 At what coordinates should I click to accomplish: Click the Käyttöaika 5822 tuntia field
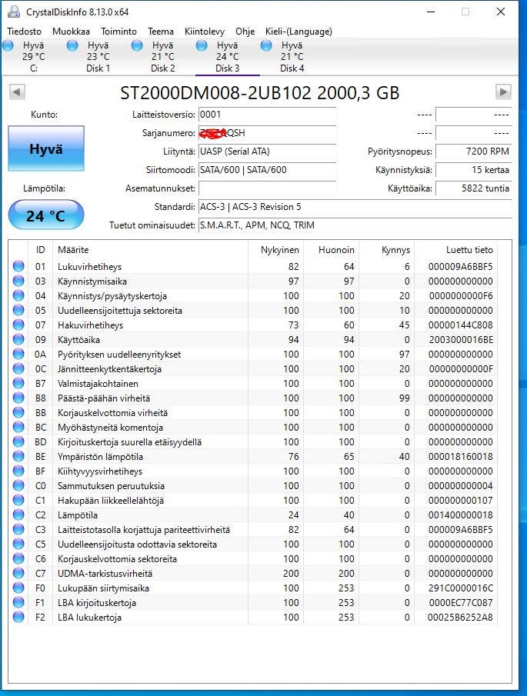(473, 188)
